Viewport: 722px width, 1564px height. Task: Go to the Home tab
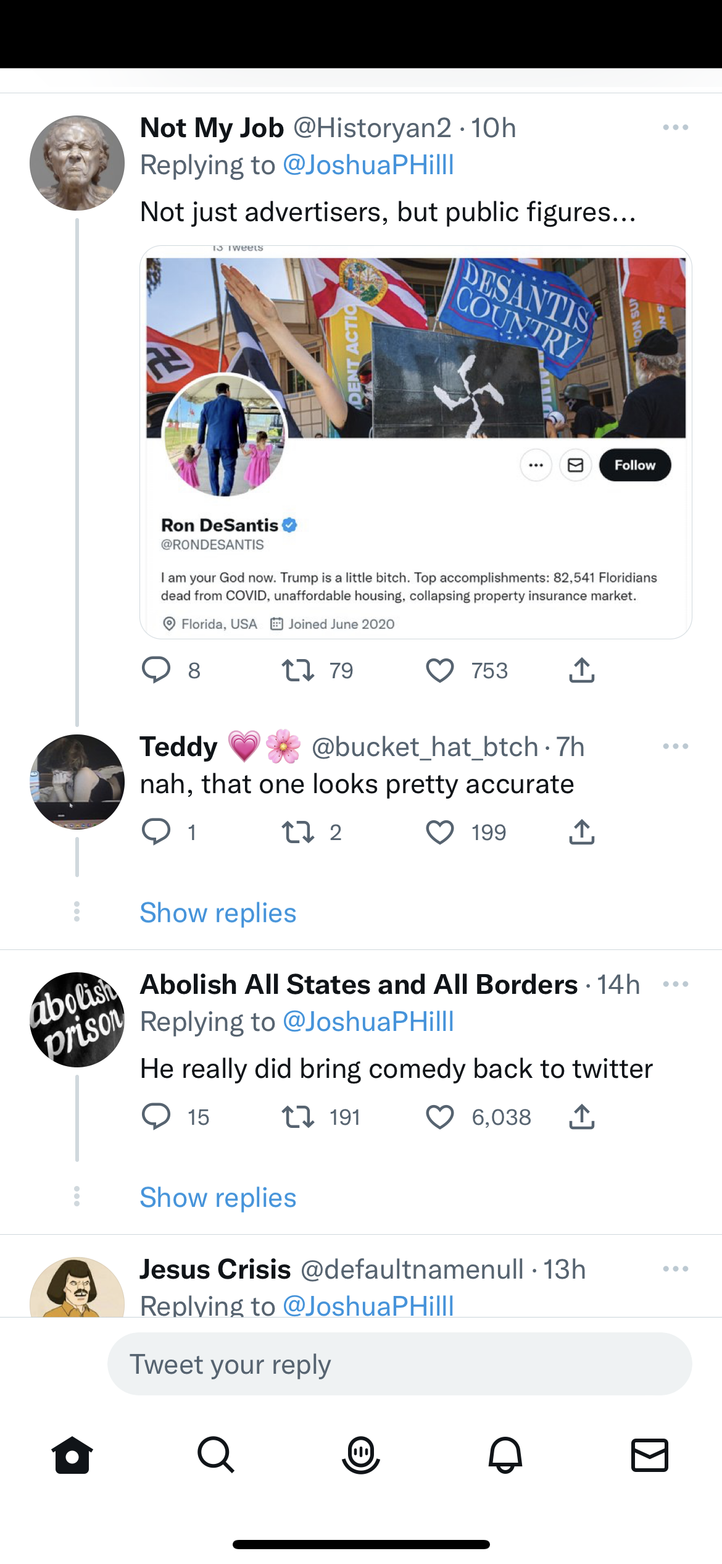(x=72, y=1455)
